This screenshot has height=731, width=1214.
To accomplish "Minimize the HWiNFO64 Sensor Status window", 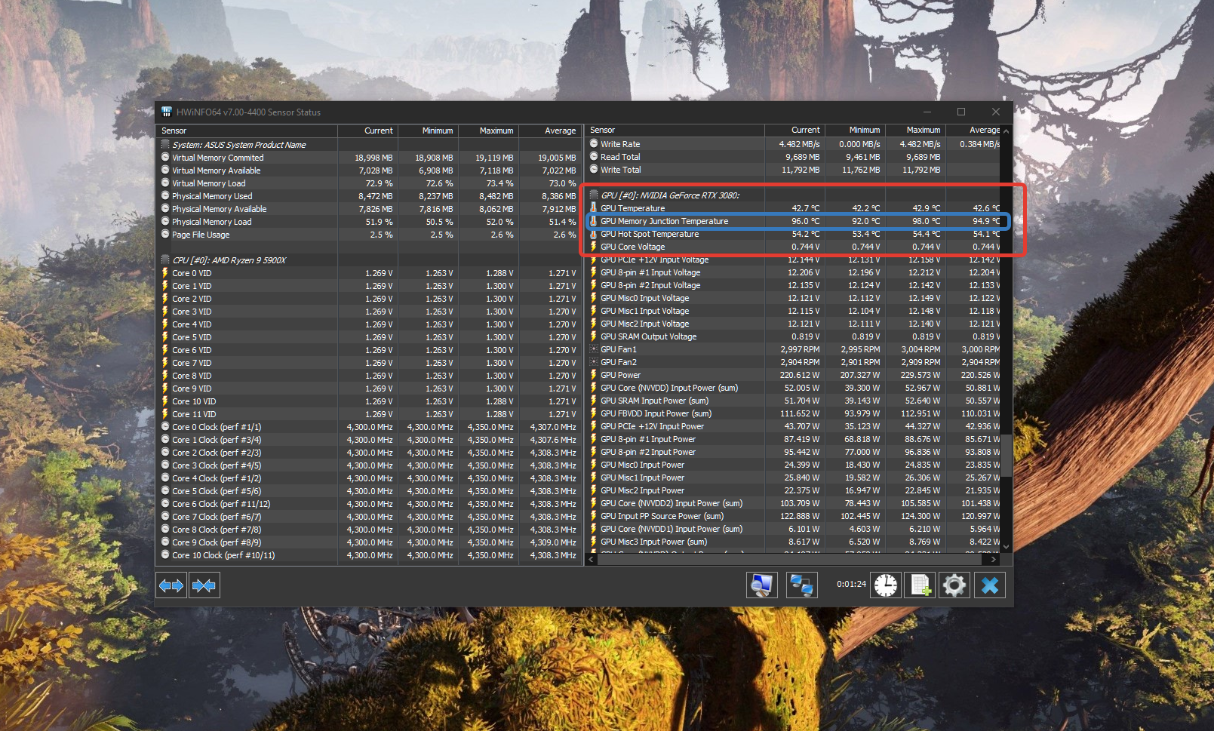I will [x=927, y=112].
